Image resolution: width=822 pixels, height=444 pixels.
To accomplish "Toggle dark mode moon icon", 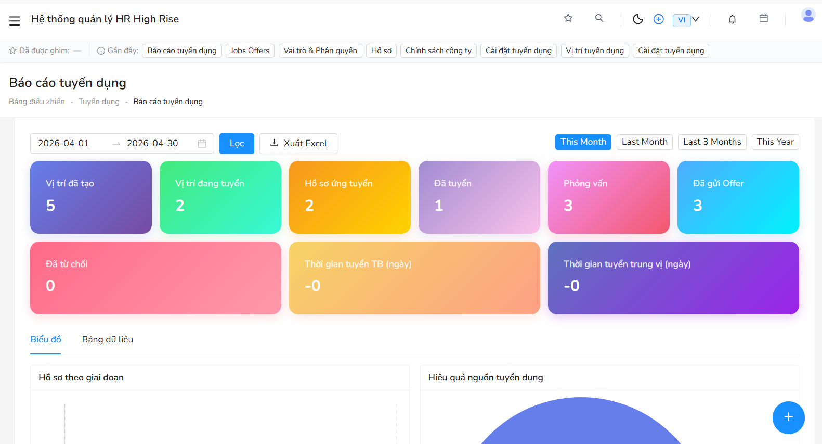I will click(x=638, y=19).
